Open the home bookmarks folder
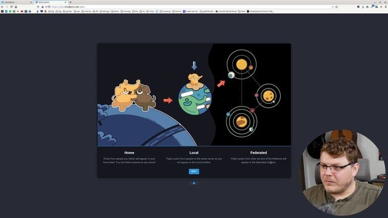The image size is (388, 218). pyautogui.click(x=176, y=12)
